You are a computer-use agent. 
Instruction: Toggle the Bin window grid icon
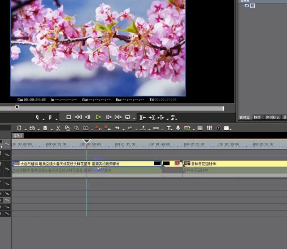click(x=200, y=128)
